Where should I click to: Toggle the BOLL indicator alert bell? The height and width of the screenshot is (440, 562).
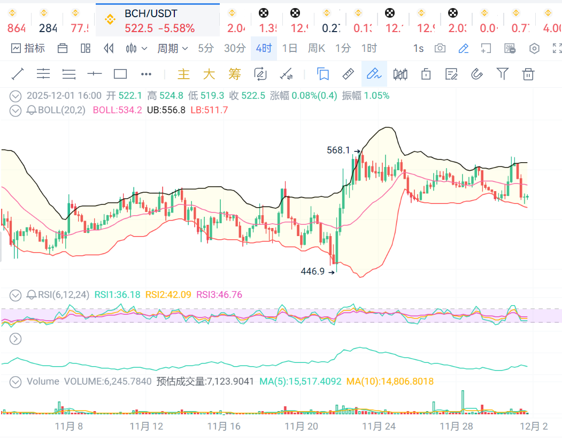(32, 110)
